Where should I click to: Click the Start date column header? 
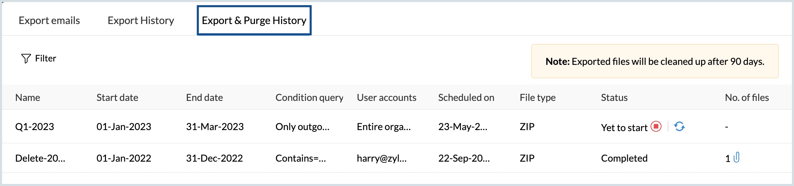117,97
